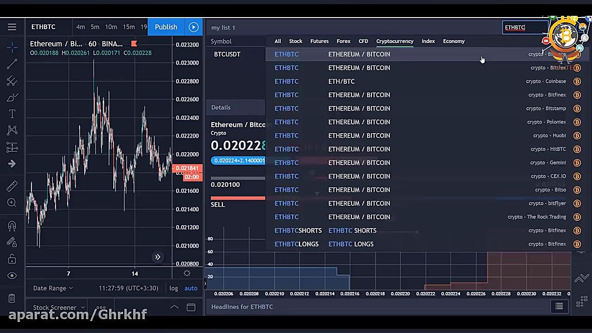Open chart settings gear below price axis

187,273
